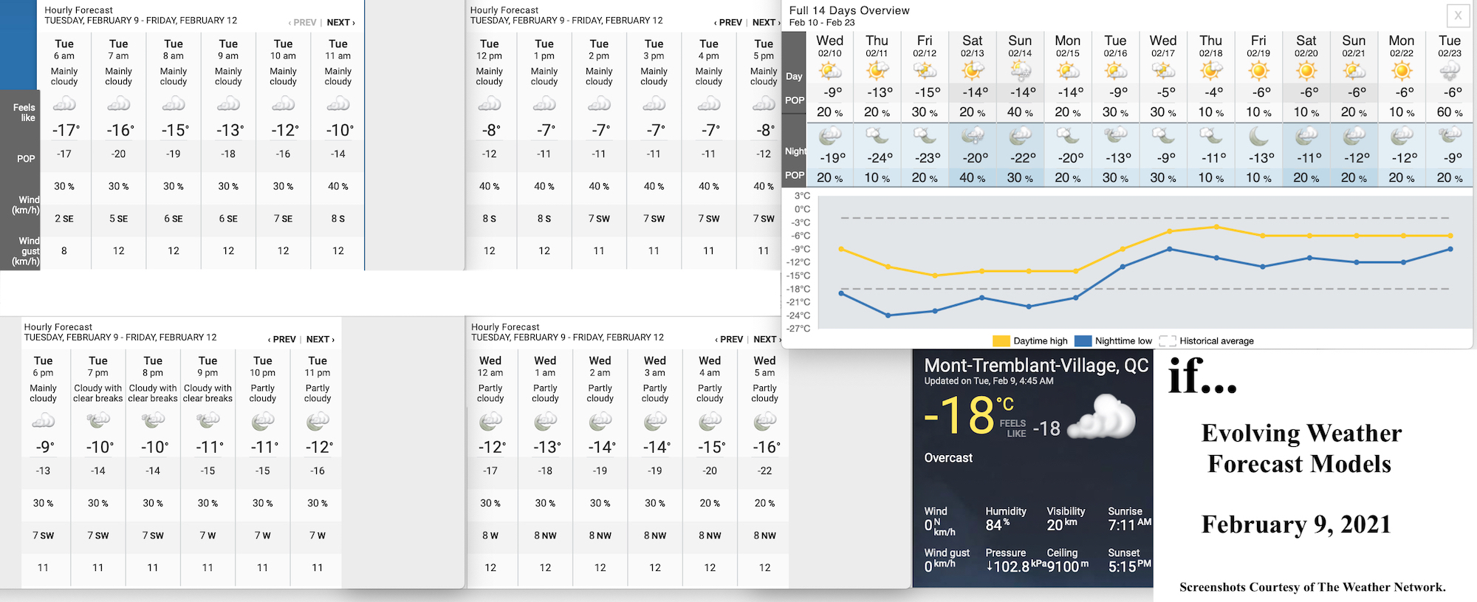The height and width of the screenshot is (602, 1477).
Task: Click NEXT in the Tue 6 am–11 am panel
Action: (x=341, y=23)
